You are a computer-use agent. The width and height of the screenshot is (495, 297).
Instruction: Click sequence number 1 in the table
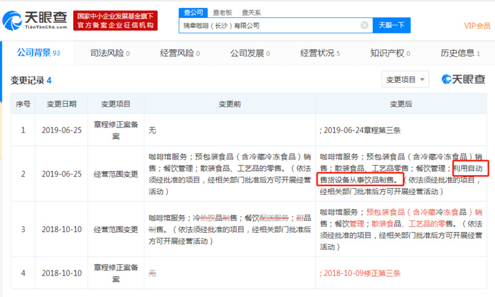click(x=23, y=130)
